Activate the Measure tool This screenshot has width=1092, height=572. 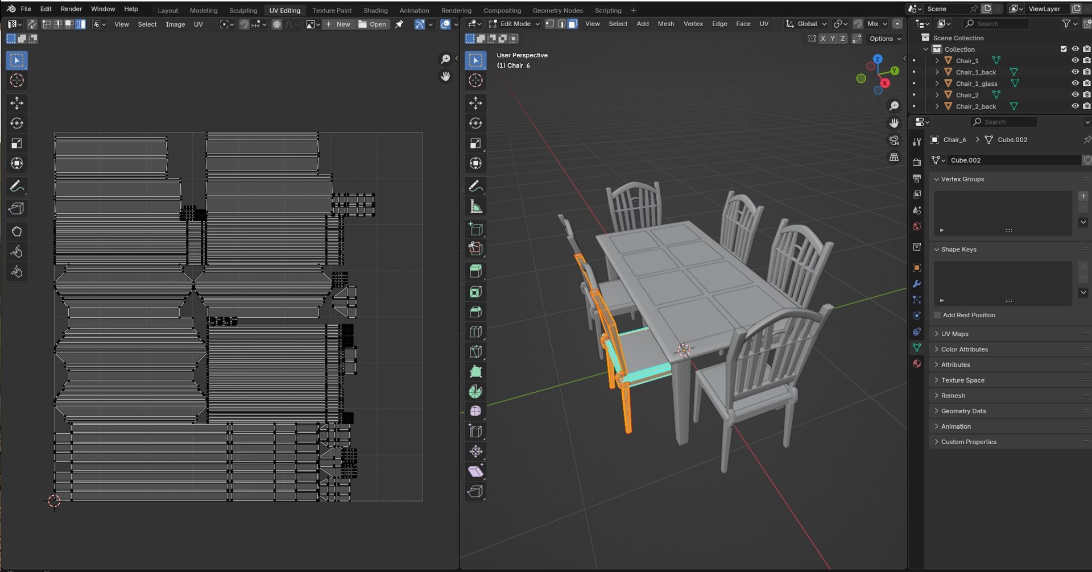(x=475, y=207)
